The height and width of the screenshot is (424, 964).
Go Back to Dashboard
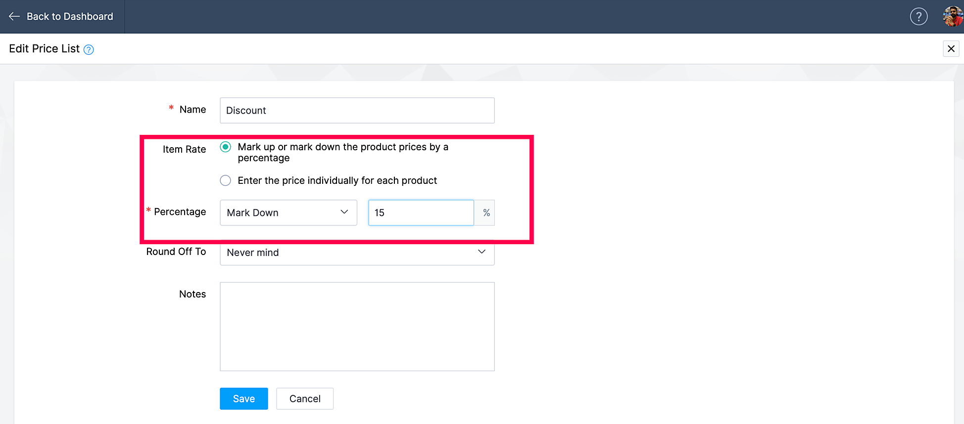70,16
